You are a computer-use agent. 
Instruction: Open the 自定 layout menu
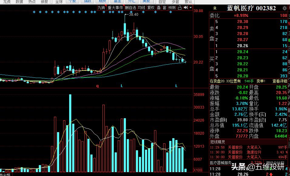click(162, 2)
